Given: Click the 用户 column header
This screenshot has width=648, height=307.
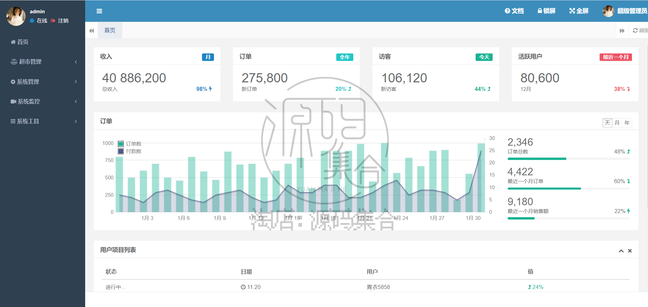Looking at the screenshot, I should (x=372, y=272).
